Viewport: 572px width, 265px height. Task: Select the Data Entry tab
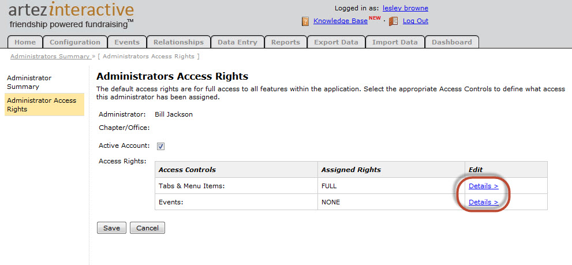pyautogui.click(x=238, y=42)
